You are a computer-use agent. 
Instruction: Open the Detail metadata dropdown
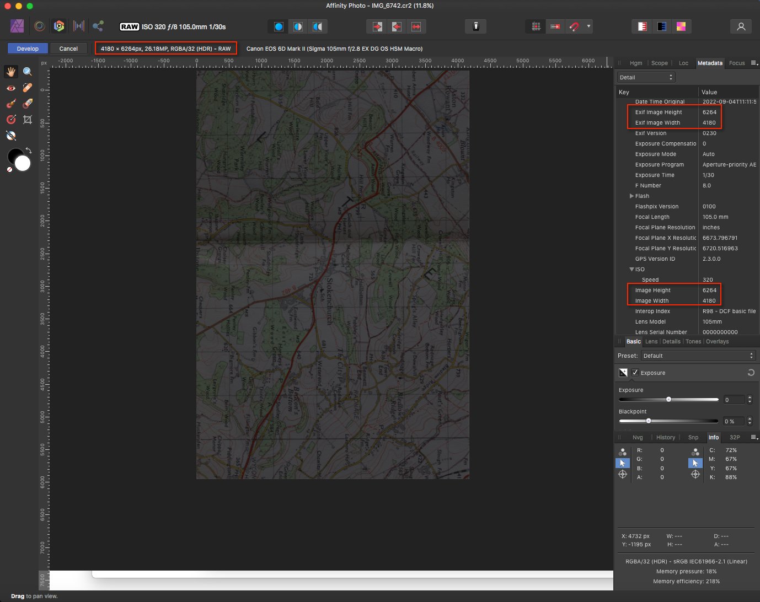tap(646, 77)
